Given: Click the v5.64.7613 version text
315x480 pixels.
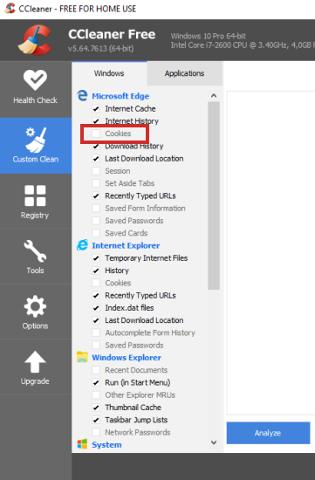Looking at the screenshot, I should pyautogui.click(x=100, y=48).
